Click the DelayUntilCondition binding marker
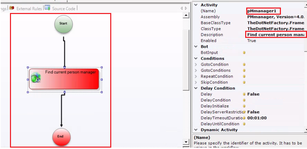 (x=244, y=124)
